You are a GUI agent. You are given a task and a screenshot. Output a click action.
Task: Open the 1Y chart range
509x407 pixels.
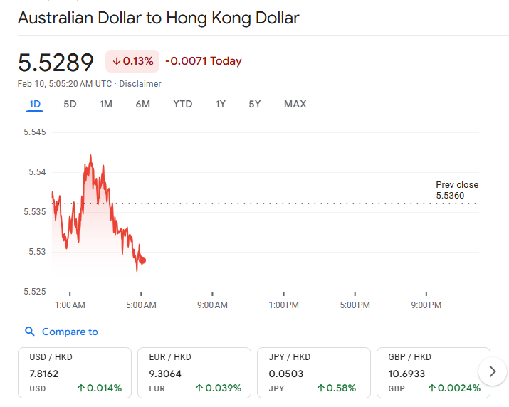pos(221,104)
